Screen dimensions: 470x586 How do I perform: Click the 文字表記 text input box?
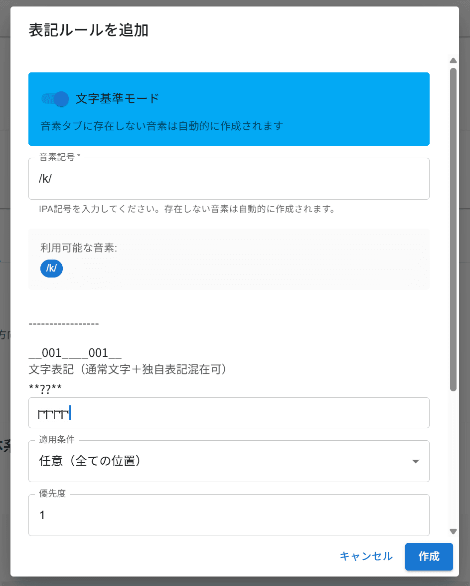tap(229, 413)
